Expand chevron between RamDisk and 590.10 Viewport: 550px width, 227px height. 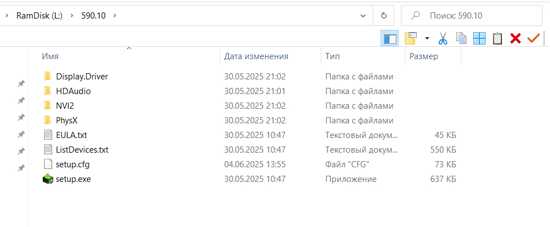(72, 16)
